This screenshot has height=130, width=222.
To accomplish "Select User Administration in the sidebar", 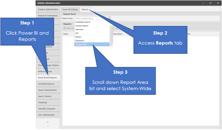I will 48,115.
